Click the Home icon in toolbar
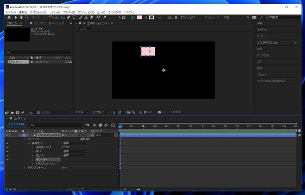Screen dimensions: 305x195 tap(9, 17)
